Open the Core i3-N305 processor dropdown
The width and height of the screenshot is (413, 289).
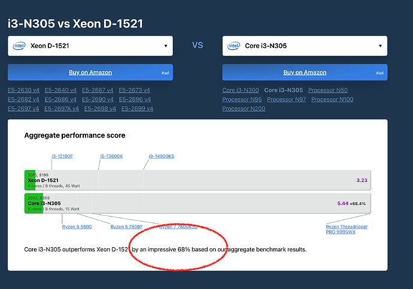[x=305, y=46]
